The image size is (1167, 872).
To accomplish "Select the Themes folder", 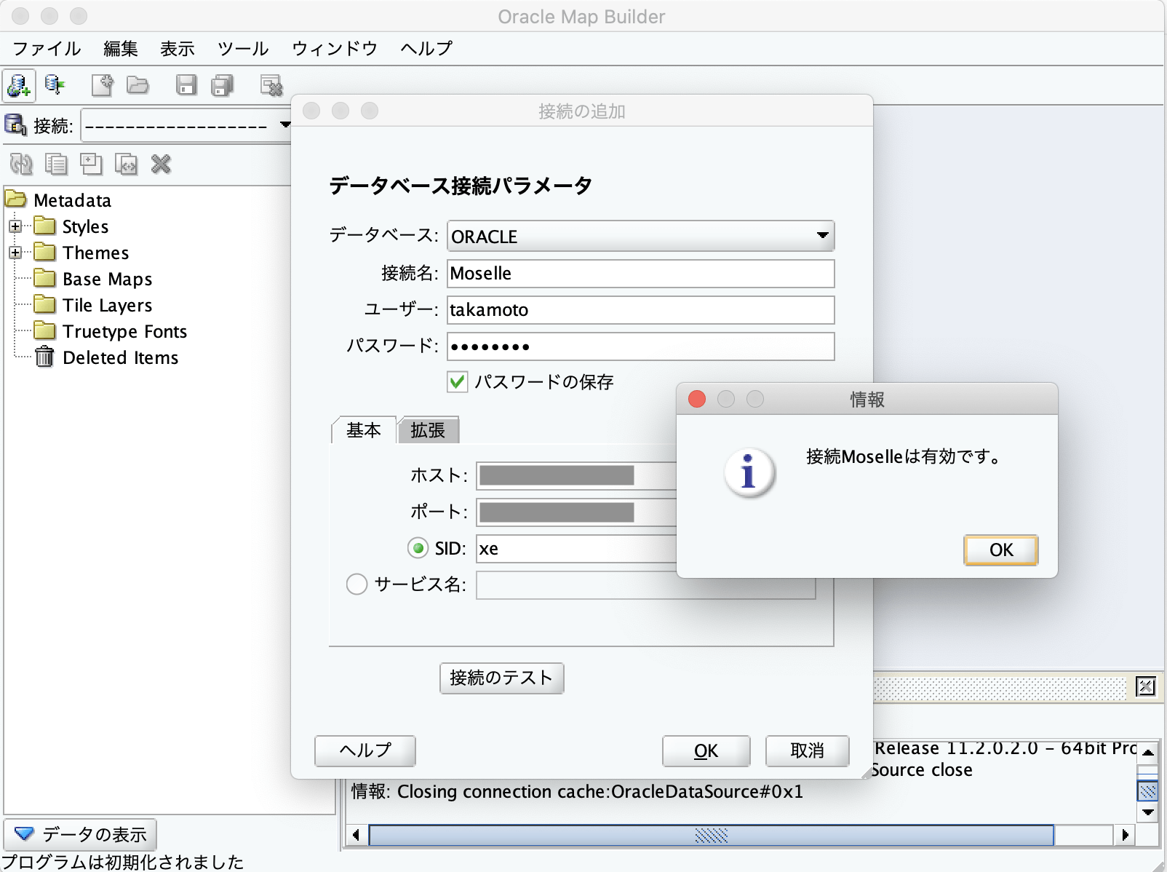I will [x=82, y=253].
